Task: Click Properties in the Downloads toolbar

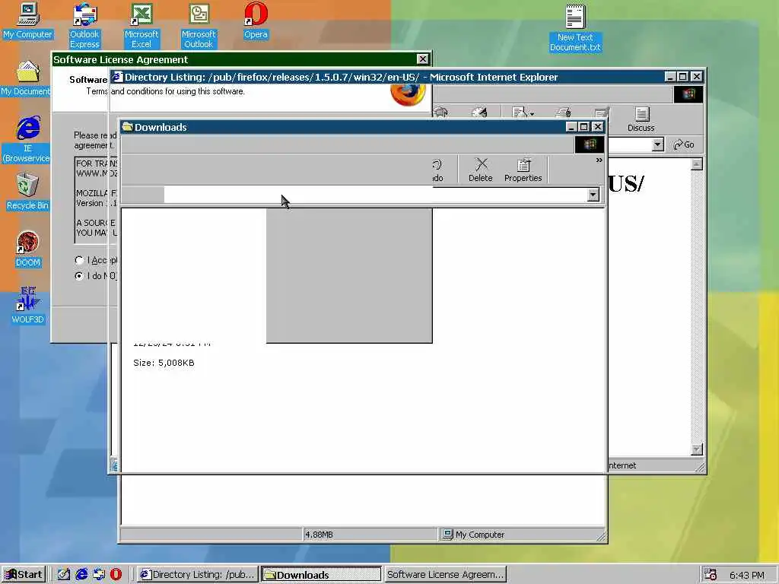Action: tap(523, 170)
